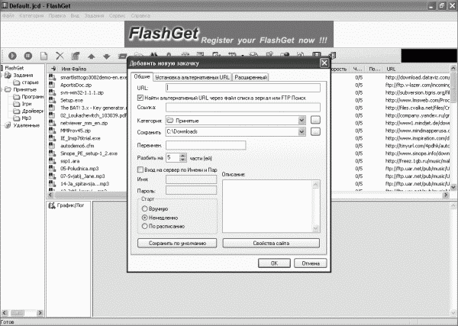Sort by the URL column header
Image resolution: width=458 pixels, height=326 pixels.
pos(391,69)
